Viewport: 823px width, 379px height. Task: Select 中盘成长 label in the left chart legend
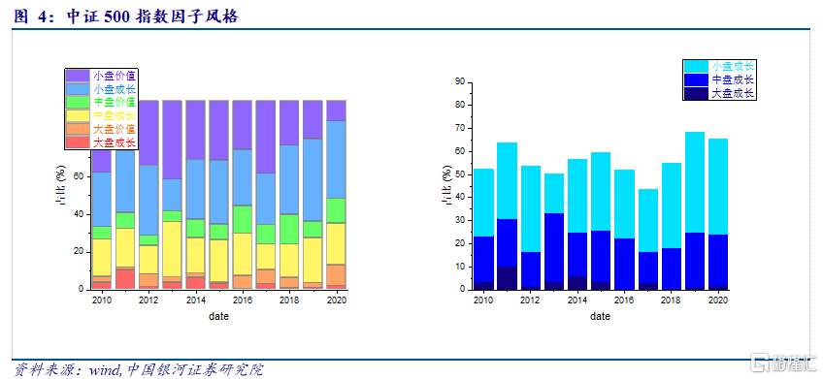tap(115, 115)
